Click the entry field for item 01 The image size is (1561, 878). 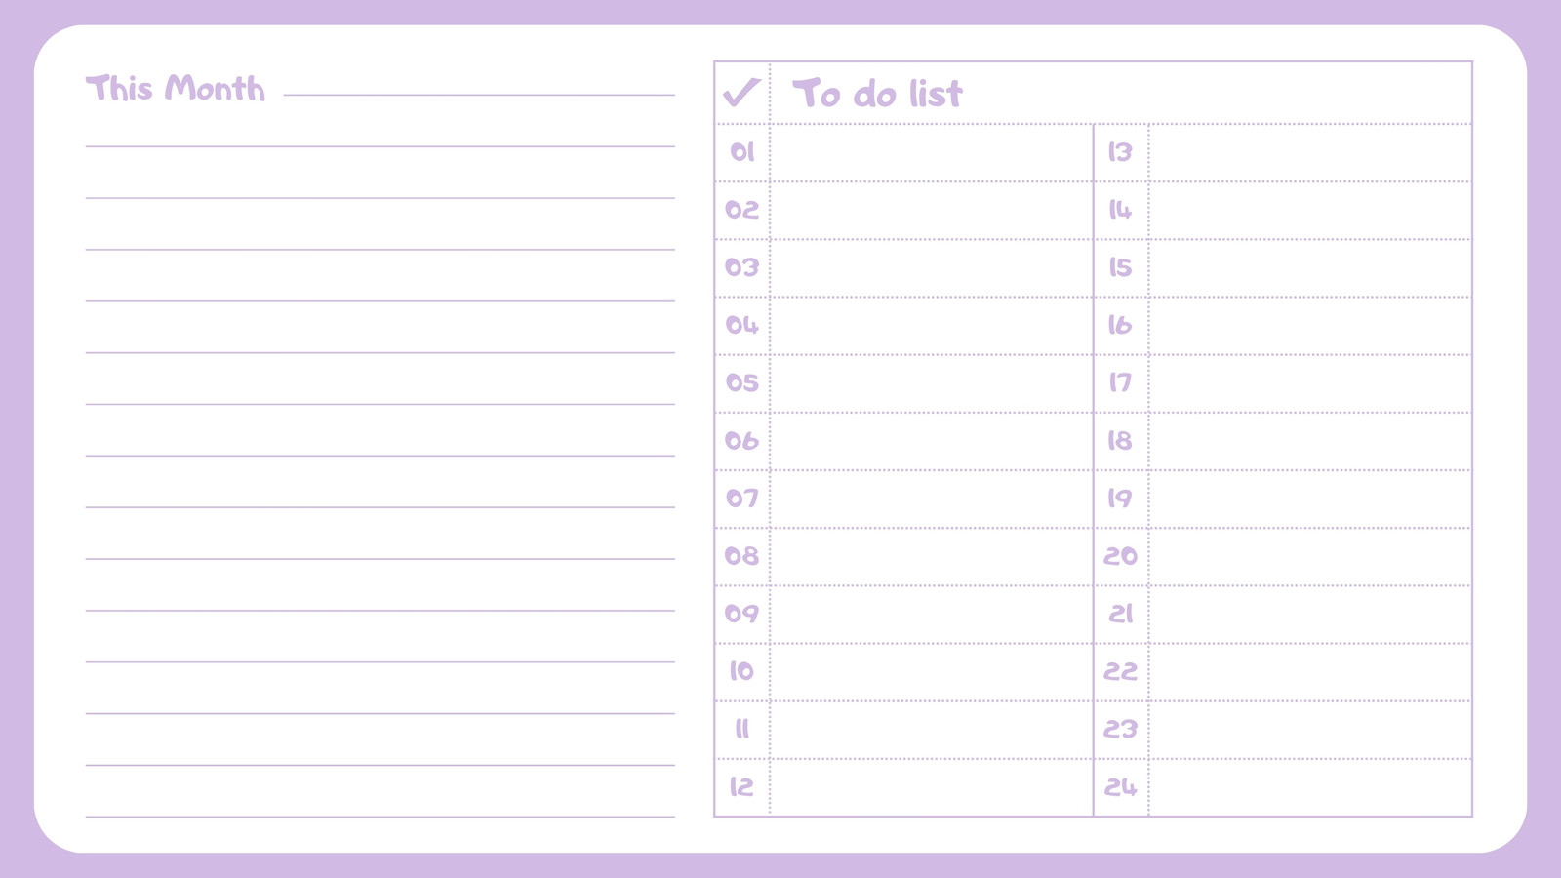[932, 153]
